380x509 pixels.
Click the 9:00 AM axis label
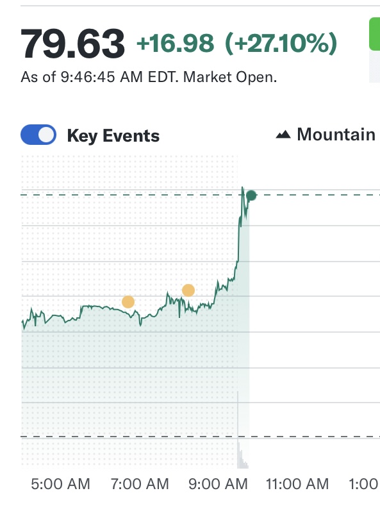218,484
